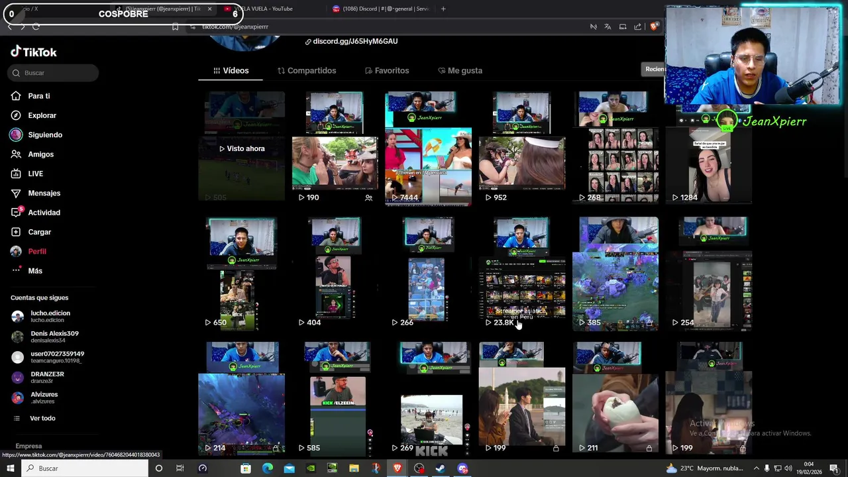Viewport: 848px width, 477px height.
Task: Open Task View on taskbar
Action: click(180, 468)
